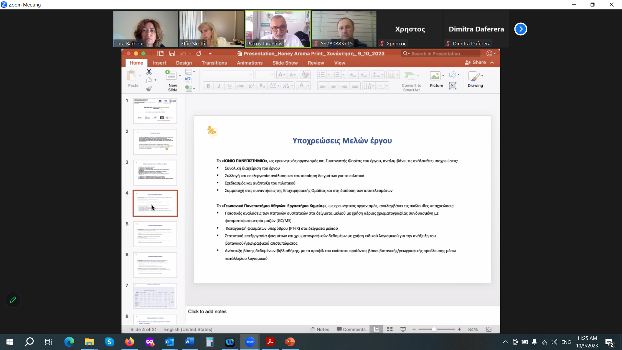This screenshot has height=350, width=622.
Task: Toggle Bold formatting
Action: click(208, 86)
